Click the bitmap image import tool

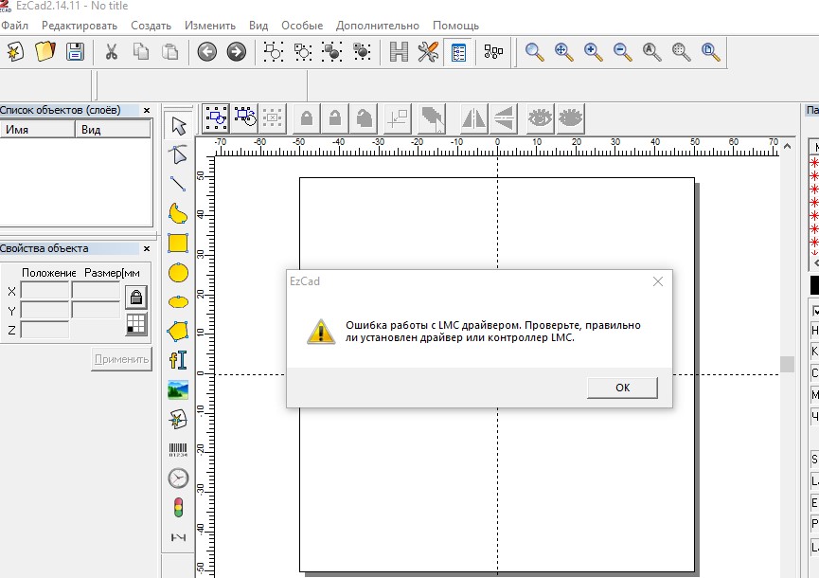178,389
